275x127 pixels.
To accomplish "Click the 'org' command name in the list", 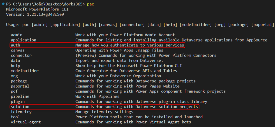I will (x=14, y=76).
